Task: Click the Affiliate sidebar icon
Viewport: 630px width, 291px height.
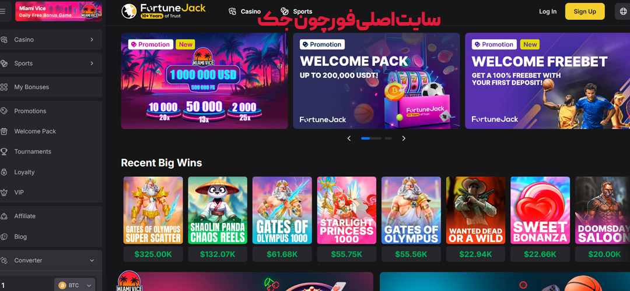Action: [x=4, y=216]
